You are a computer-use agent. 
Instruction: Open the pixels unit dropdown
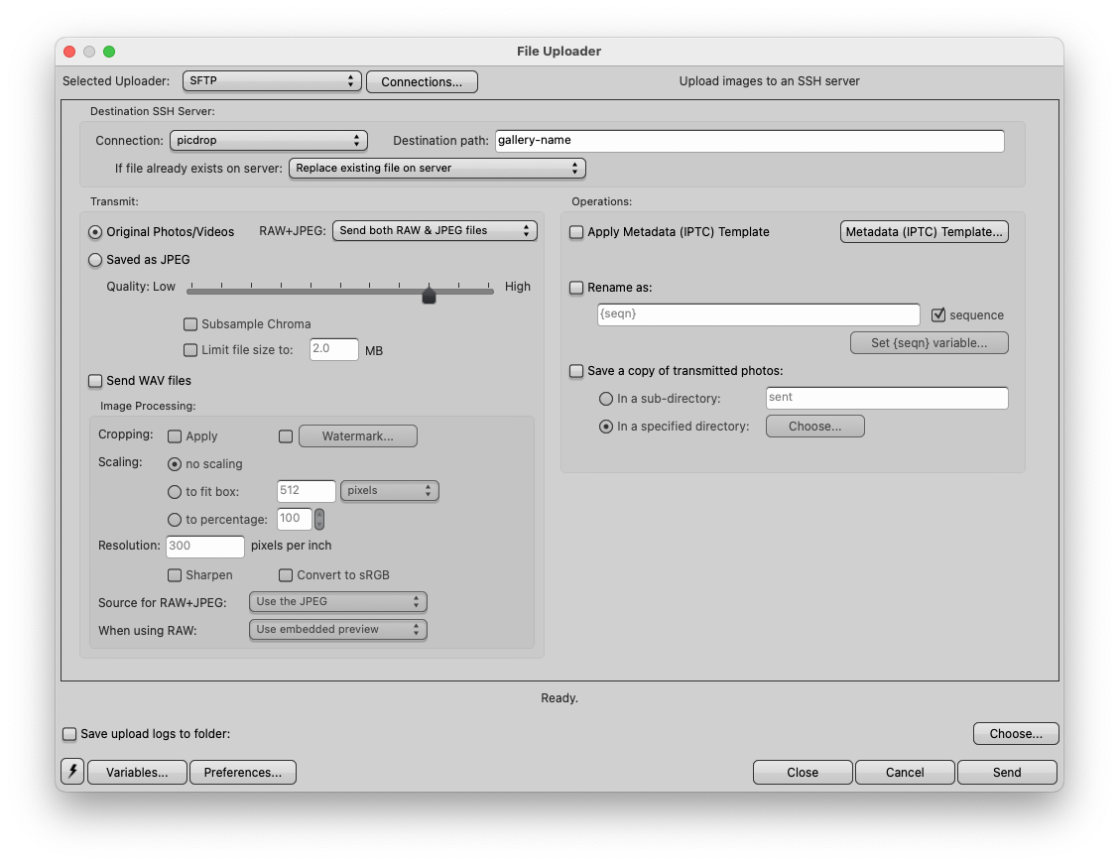tap(390, 490)
